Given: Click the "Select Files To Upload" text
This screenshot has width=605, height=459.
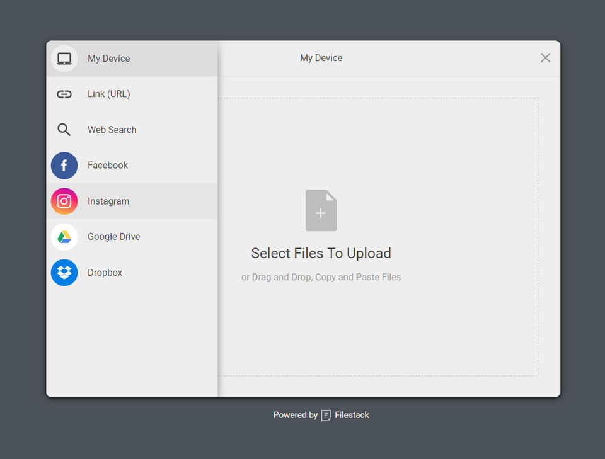Looking at the screenshot, I should click(x=321, y=253).
